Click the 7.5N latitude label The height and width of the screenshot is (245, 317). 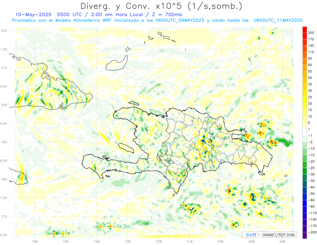tap(4, 198)
